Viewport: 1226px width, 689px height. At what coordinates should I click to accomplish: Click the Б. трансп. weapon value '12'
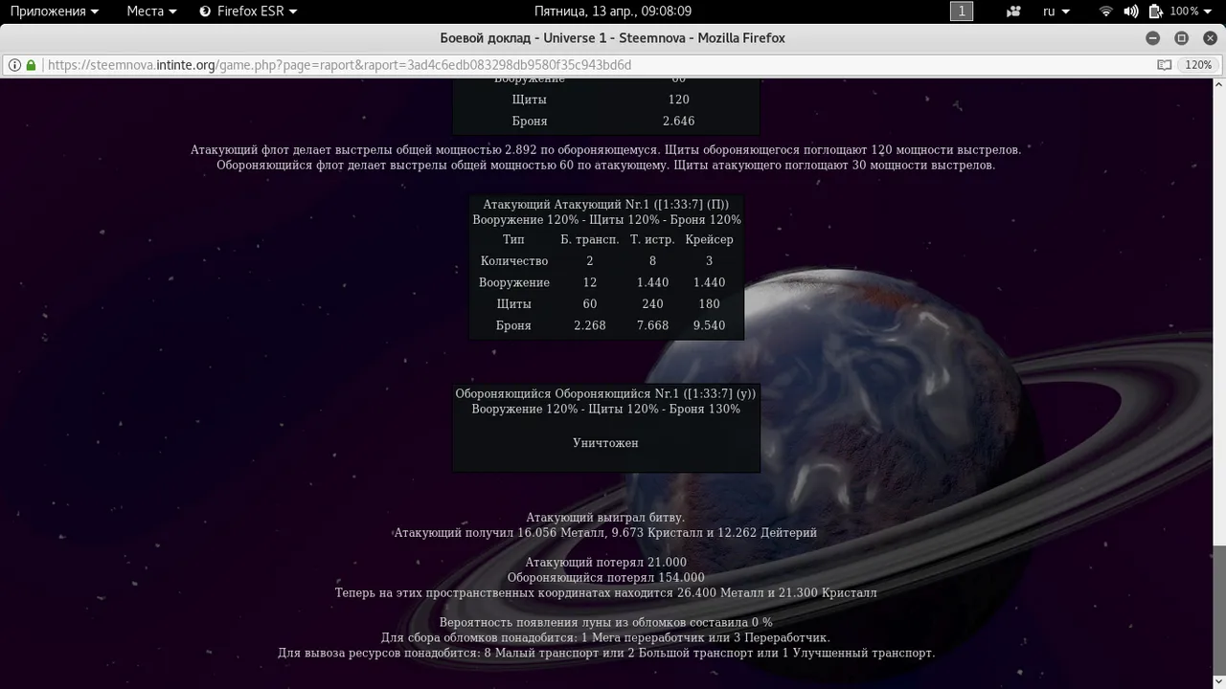pos(589,283)
